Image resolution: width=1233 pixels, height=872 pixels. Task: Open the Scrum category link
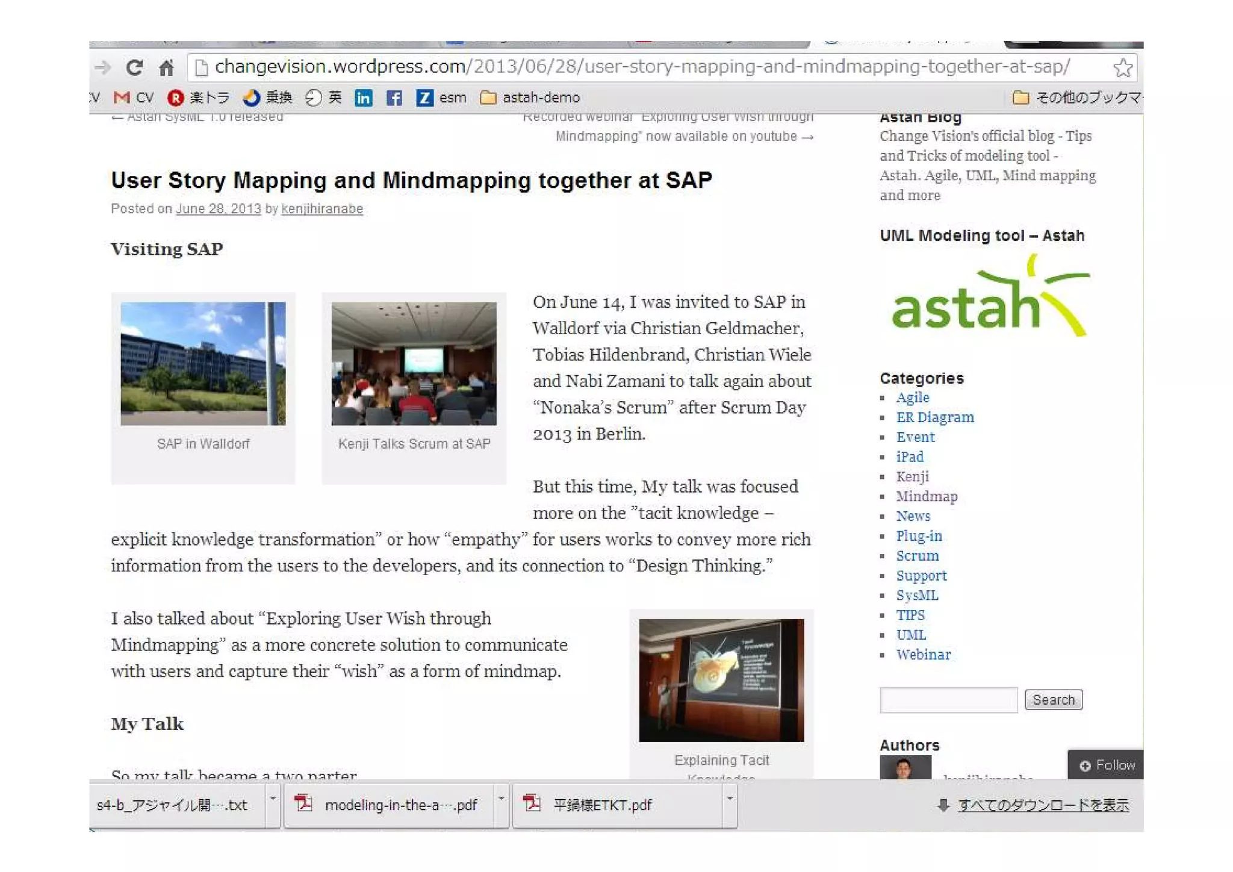point(917,556)
